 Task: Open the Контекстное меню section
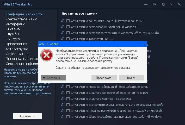tap(22, 19)
